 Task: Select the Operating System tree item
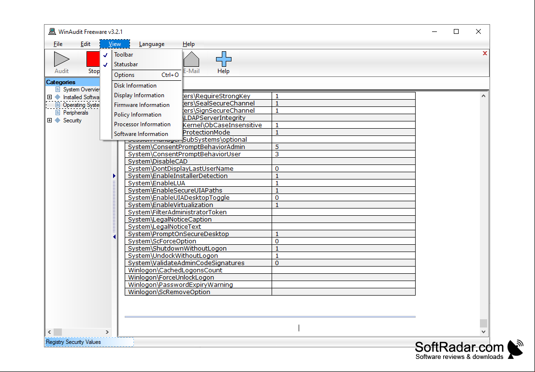[x=81, y=105]
